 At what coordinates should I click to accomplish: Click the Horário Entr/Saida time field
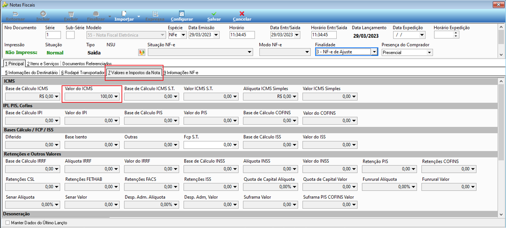pos(324,35)
